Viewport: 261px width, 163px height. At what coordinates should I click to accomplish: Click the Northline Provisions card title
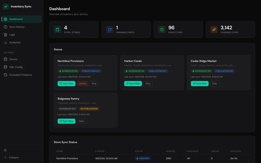coord(70,61)
